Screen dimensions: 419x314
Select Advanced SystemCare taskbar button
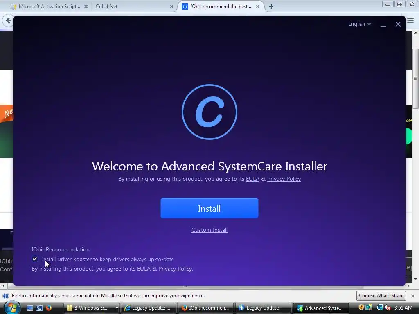[x=321, y=308]
